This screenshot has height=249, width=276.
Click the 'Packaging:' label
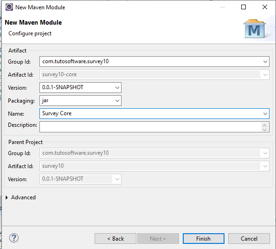[21, 101]
